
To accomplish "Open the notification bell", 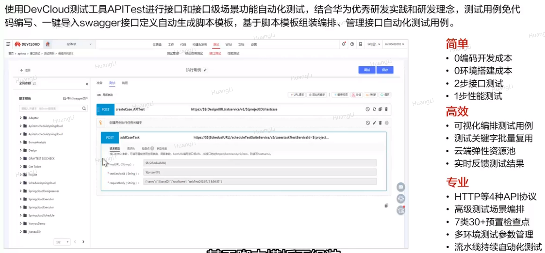I will pyautogui.click(x=344, y=44).
